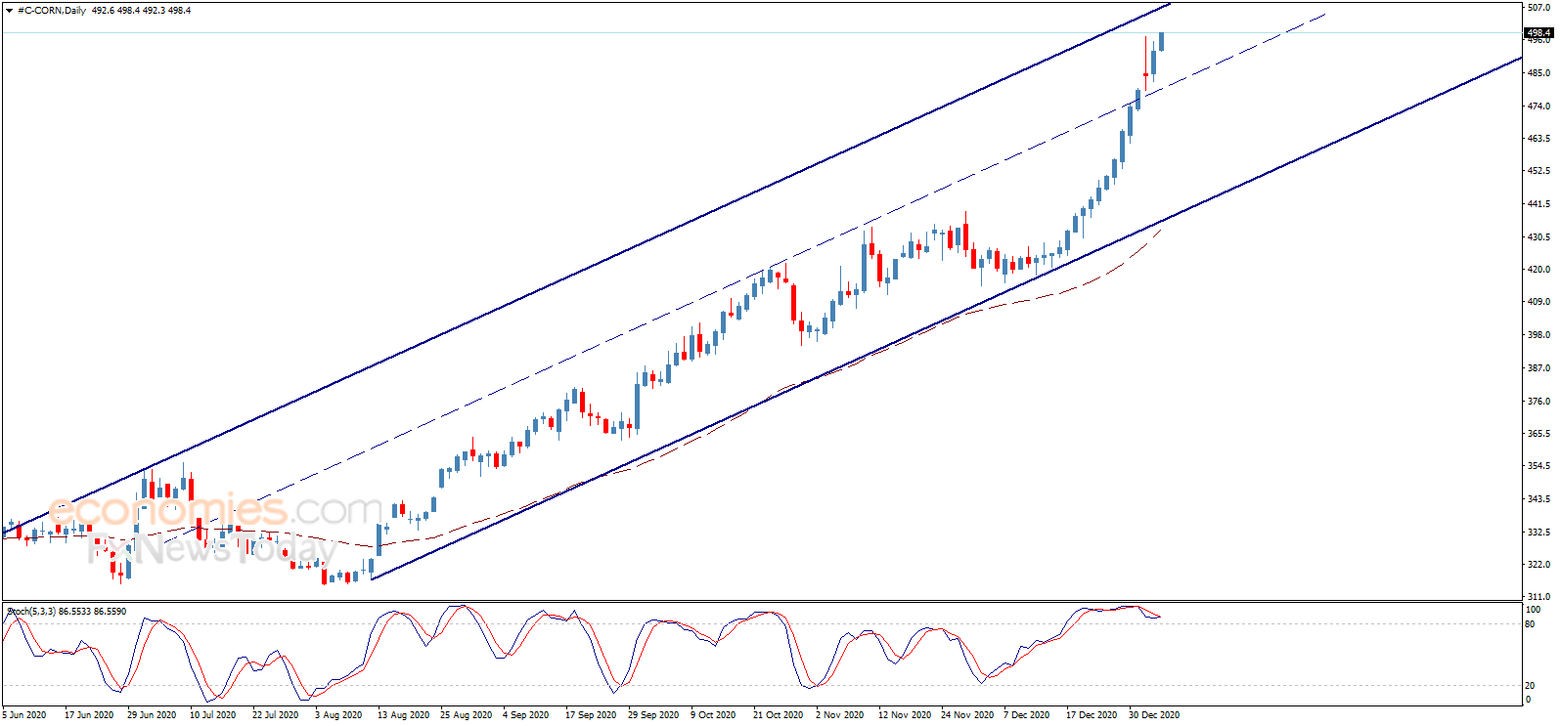The height and width of the screenshot is (726, 1561).
Task: Select the latest blue candlestick
Action: pos(1162,41)
